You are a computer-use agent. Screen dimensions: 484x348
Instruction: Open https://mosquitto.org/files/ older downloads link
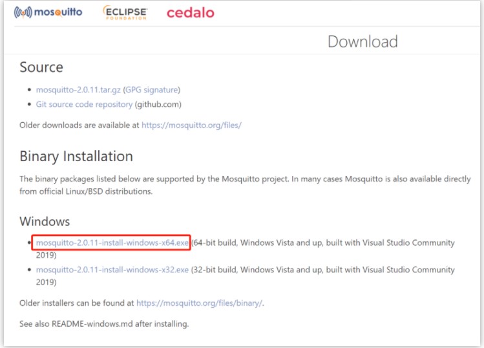point(191,125)
